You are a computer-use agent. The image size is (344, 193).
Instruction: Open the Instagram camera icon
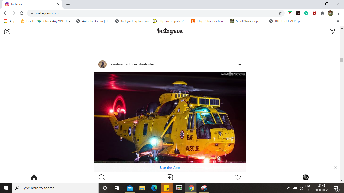click(7, 31)
